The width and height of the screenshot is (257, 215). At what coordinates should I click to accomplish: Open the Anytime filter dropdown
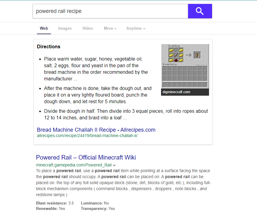pos(136,28)
